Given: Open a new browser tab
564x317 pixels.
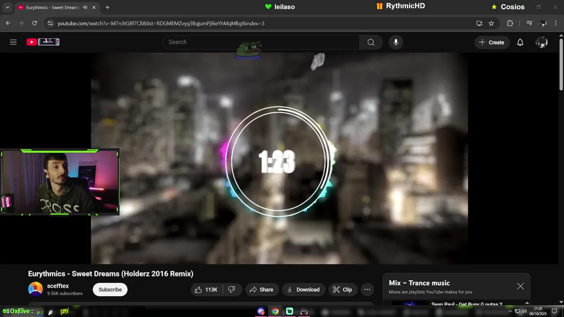Looking at the screenshot, I should point(107,7).
